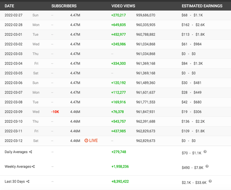Select the date 2022-03-10
The width and height of the screenshot is (231, 190).
(13, 121)
